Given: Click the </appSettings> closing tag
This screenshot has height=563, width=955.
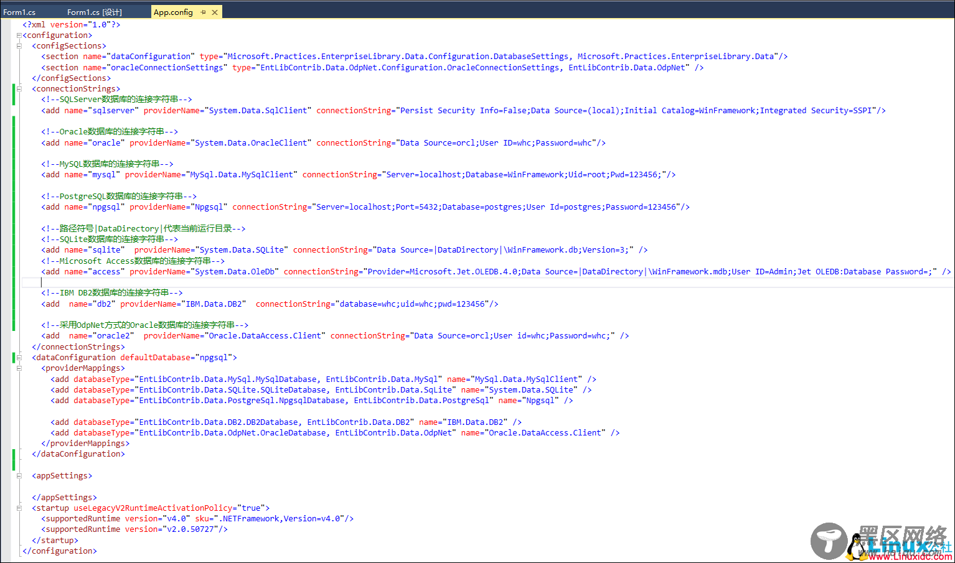Looking at the screenshot, I should click(64, 498).
